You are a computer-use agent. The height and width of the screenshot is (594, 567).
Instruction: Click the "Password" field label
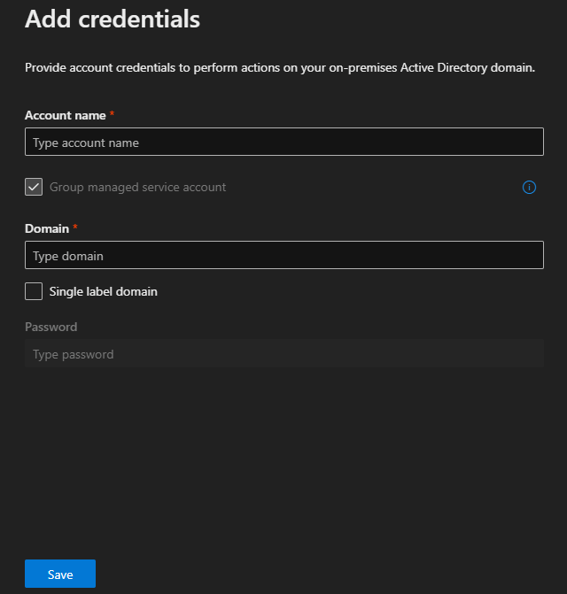click(x=50, y=327)
